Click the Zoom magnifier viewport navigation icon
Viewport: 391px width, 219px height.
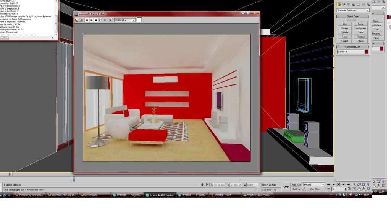[x=354, y=184]
